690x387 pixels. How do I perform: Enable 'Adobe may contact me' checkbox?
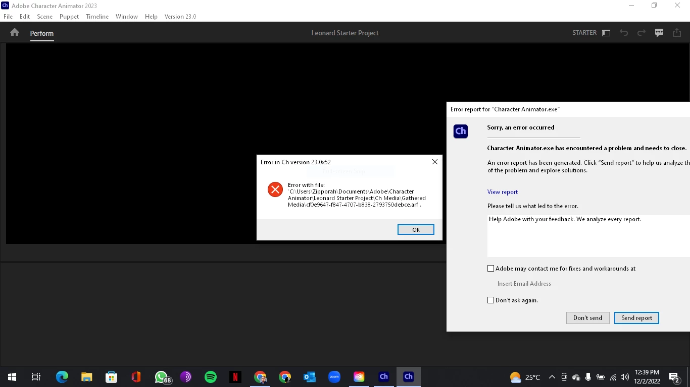(490, 269)
